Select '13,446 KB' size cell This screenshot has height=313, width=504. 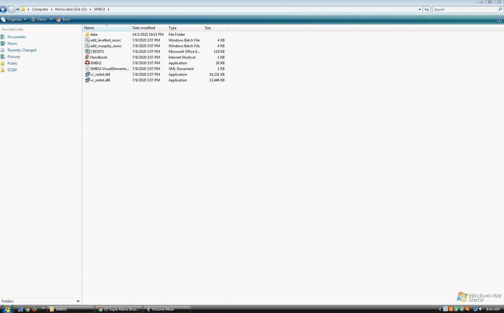click(x=217, y=80)
